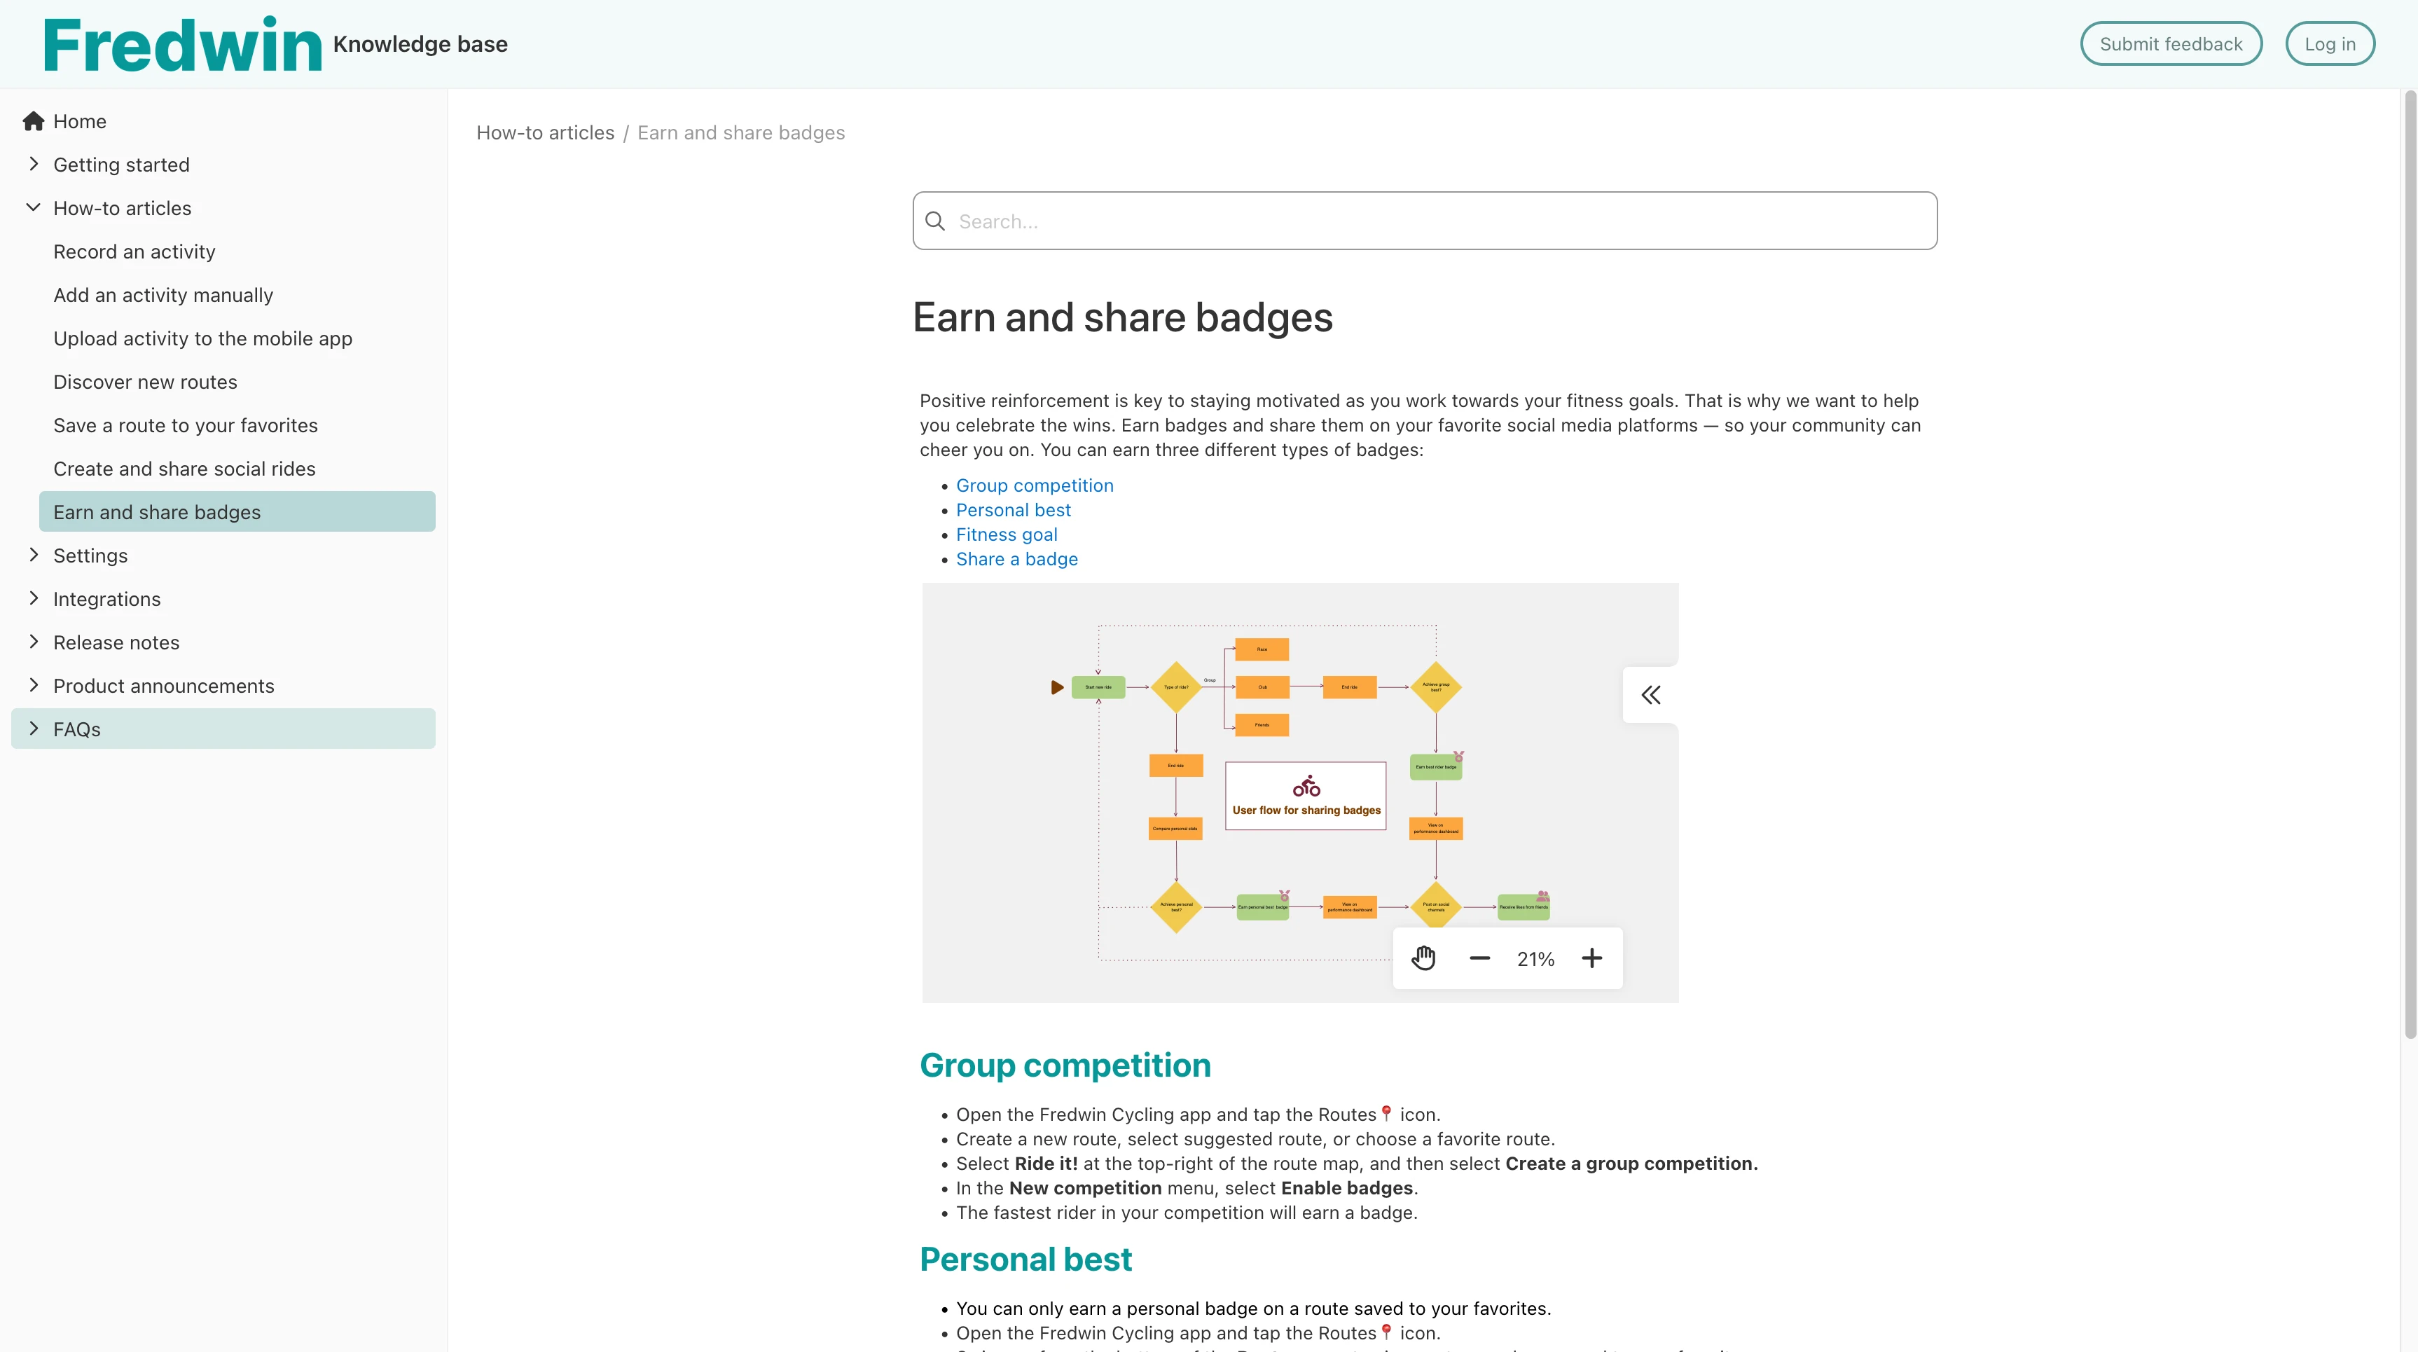The height and width of the screenshot is (1352, 2418).
Task: Open the double-chevron panel on the diagram
Action: (x=1650, y=694)
